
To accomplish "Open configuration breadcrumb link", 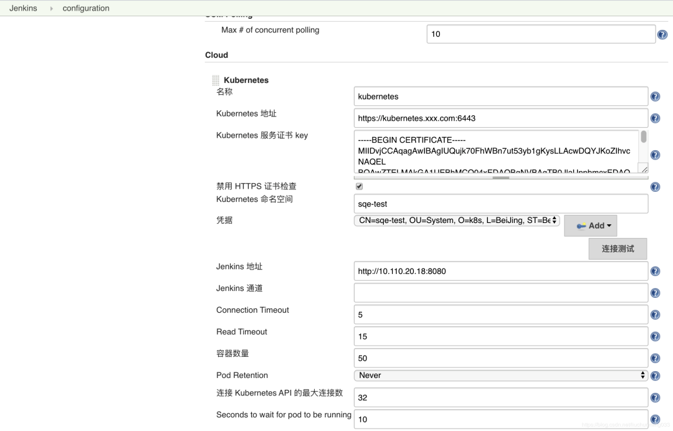I will pos(86,8).
